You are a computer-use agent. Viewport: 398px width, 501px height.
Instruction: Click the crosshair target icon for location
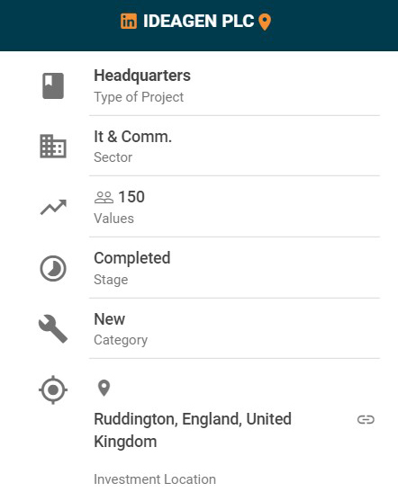click(x=53, y=389)
